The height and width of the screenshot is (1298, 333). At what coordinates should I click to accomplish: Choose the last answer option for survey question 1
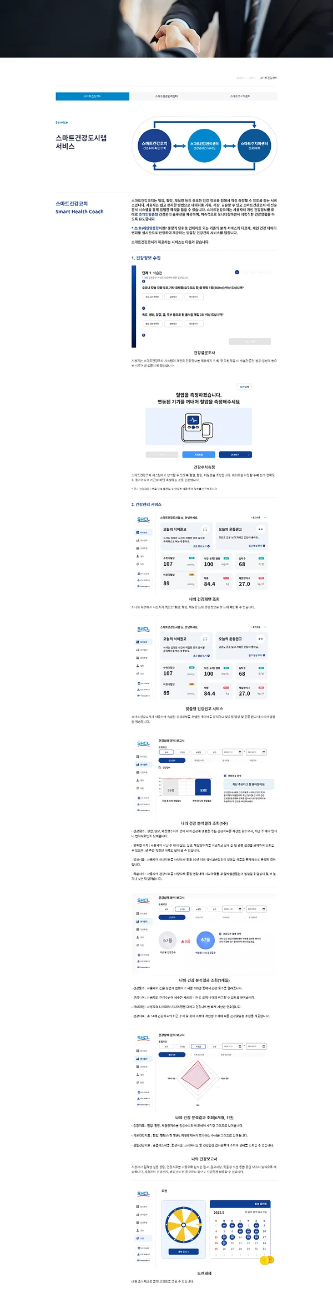[x=194, y=297]
